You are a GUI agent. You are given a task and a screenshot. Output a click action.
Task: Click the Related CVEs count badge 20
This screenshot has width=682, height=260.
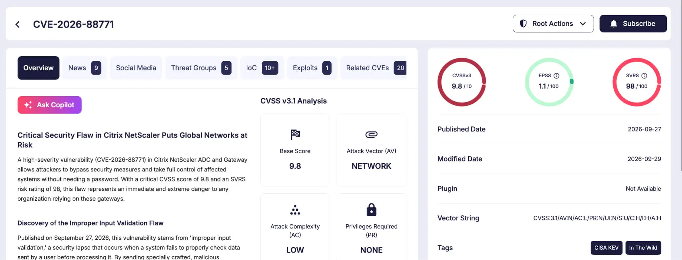(400, 68)
